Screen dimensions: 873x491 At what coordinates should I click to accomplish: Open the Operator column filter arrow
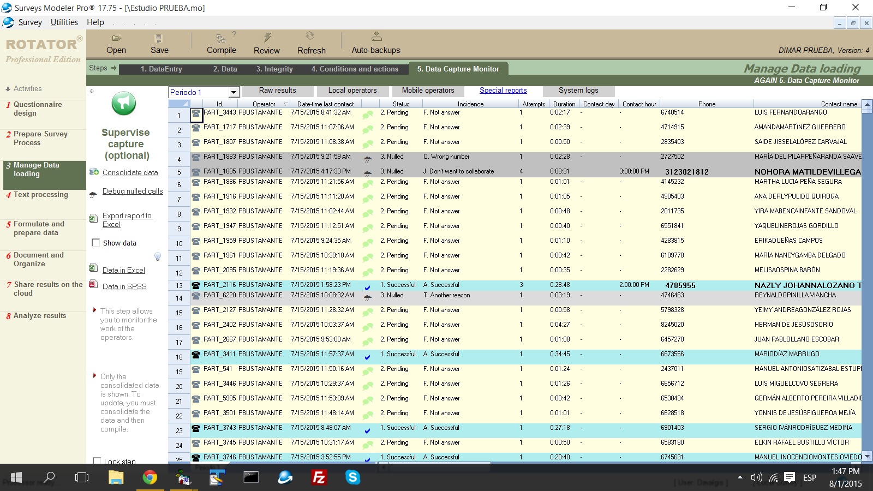[x=285, y=104]
